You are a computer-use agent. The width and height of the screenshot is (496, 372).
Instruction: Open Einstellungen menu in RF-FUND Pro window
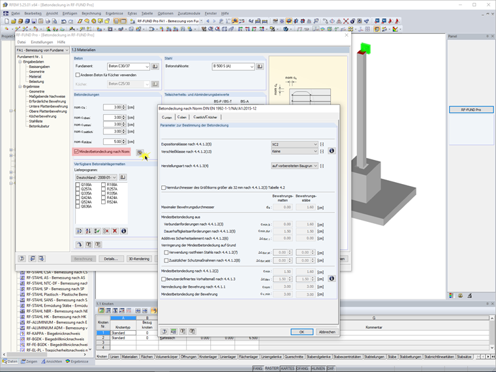(42, 42)
